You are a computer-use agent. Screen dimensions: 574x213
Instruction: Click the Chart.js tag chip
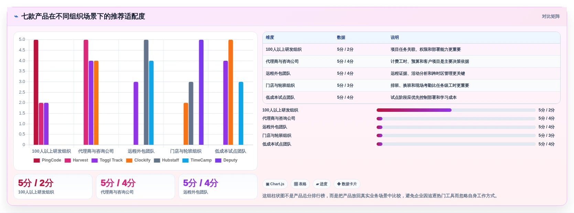tap(275, 184)
